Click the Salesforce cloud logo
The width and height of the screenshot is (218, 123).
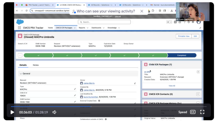[20, 22]
